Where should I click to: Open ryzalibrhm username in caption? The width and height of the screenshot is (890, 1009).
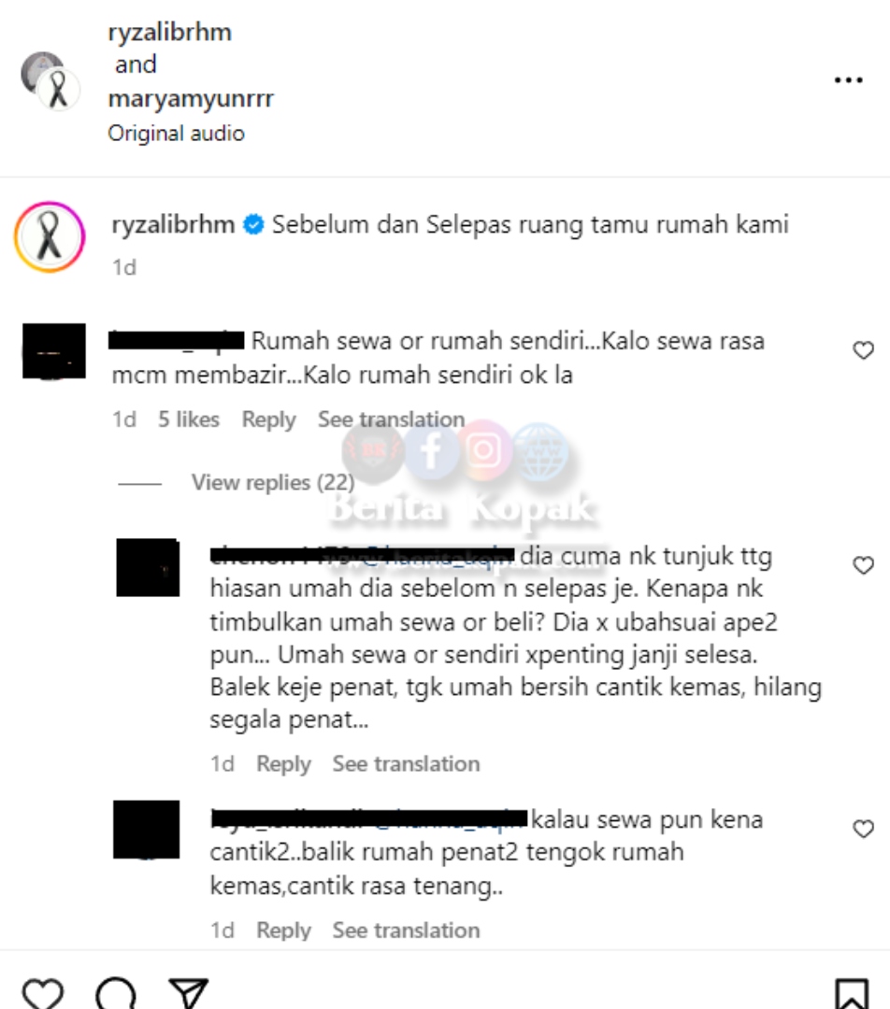coord(173,224)
